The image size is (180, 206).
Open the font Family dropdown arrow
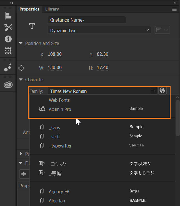154,91
